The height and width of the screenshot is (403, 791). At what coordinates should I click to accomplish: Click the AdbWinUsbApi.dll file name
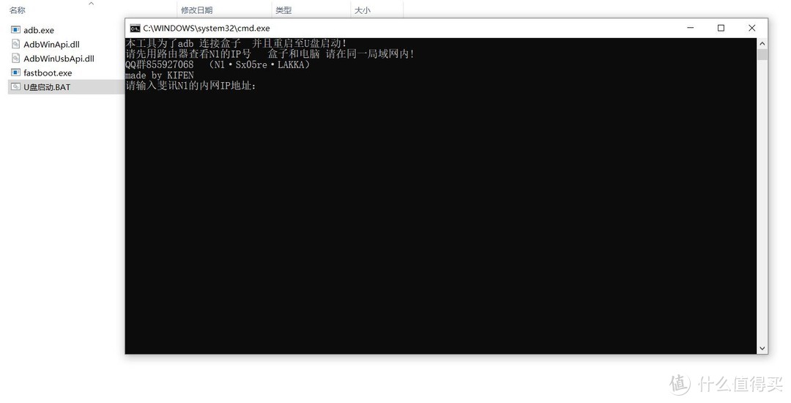[x=59, y=59]
